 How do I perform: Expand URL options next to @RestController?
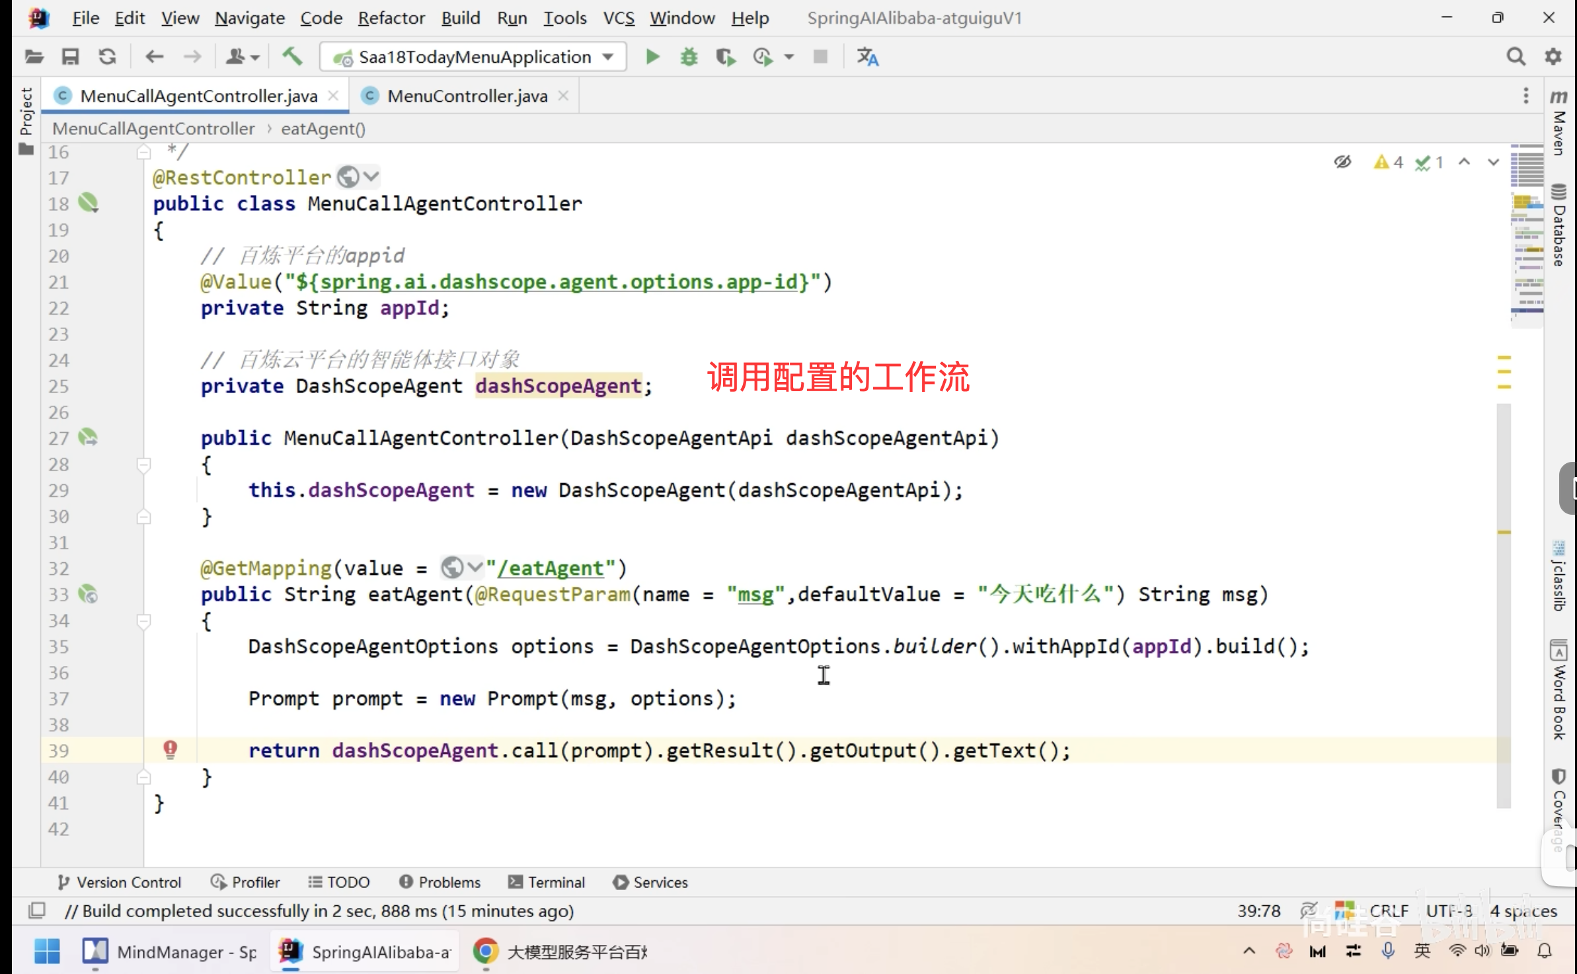pyautogui.click(x=371, y=176)
